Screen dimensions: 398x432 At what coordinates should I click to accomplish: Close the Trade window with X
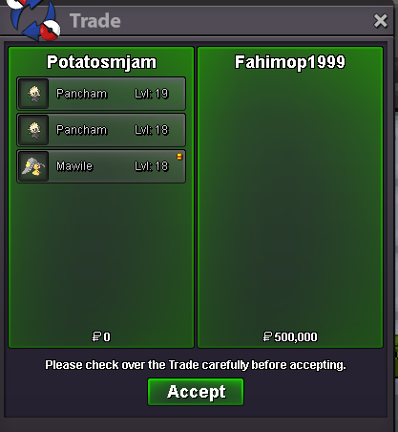click(x=381, y=21)
